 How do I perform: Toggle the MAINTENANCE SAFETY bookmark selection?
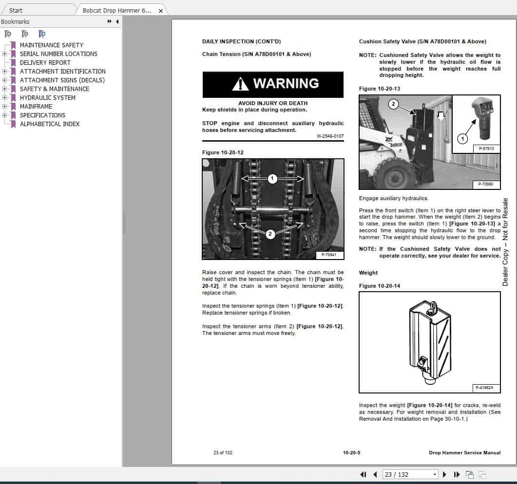51,45
